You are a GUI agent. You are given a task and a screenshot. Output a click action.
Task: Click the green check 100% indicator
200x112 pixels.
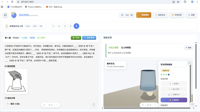coord(41,38)
